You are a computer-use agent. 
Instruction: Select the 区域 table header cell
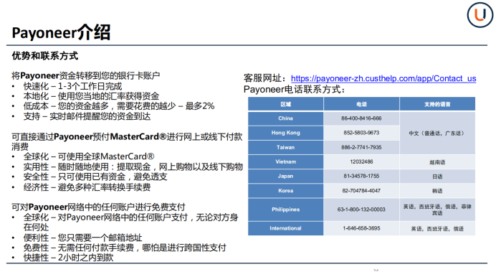tap(286, 104)
